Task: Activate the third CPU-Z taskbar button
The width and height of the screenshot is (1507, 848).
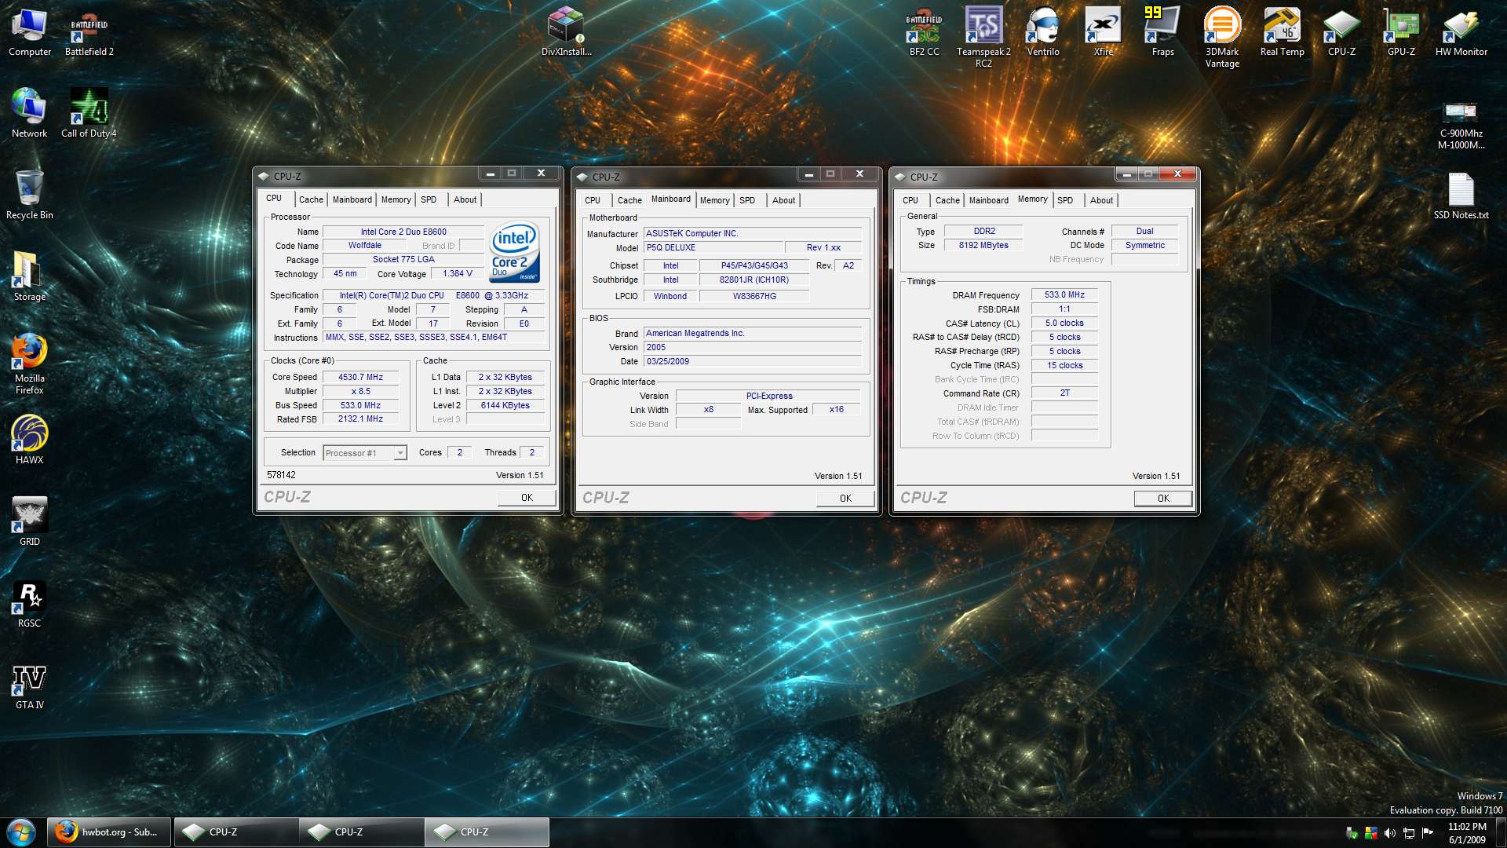Action: pyautogui.click(x=487, y=832)
